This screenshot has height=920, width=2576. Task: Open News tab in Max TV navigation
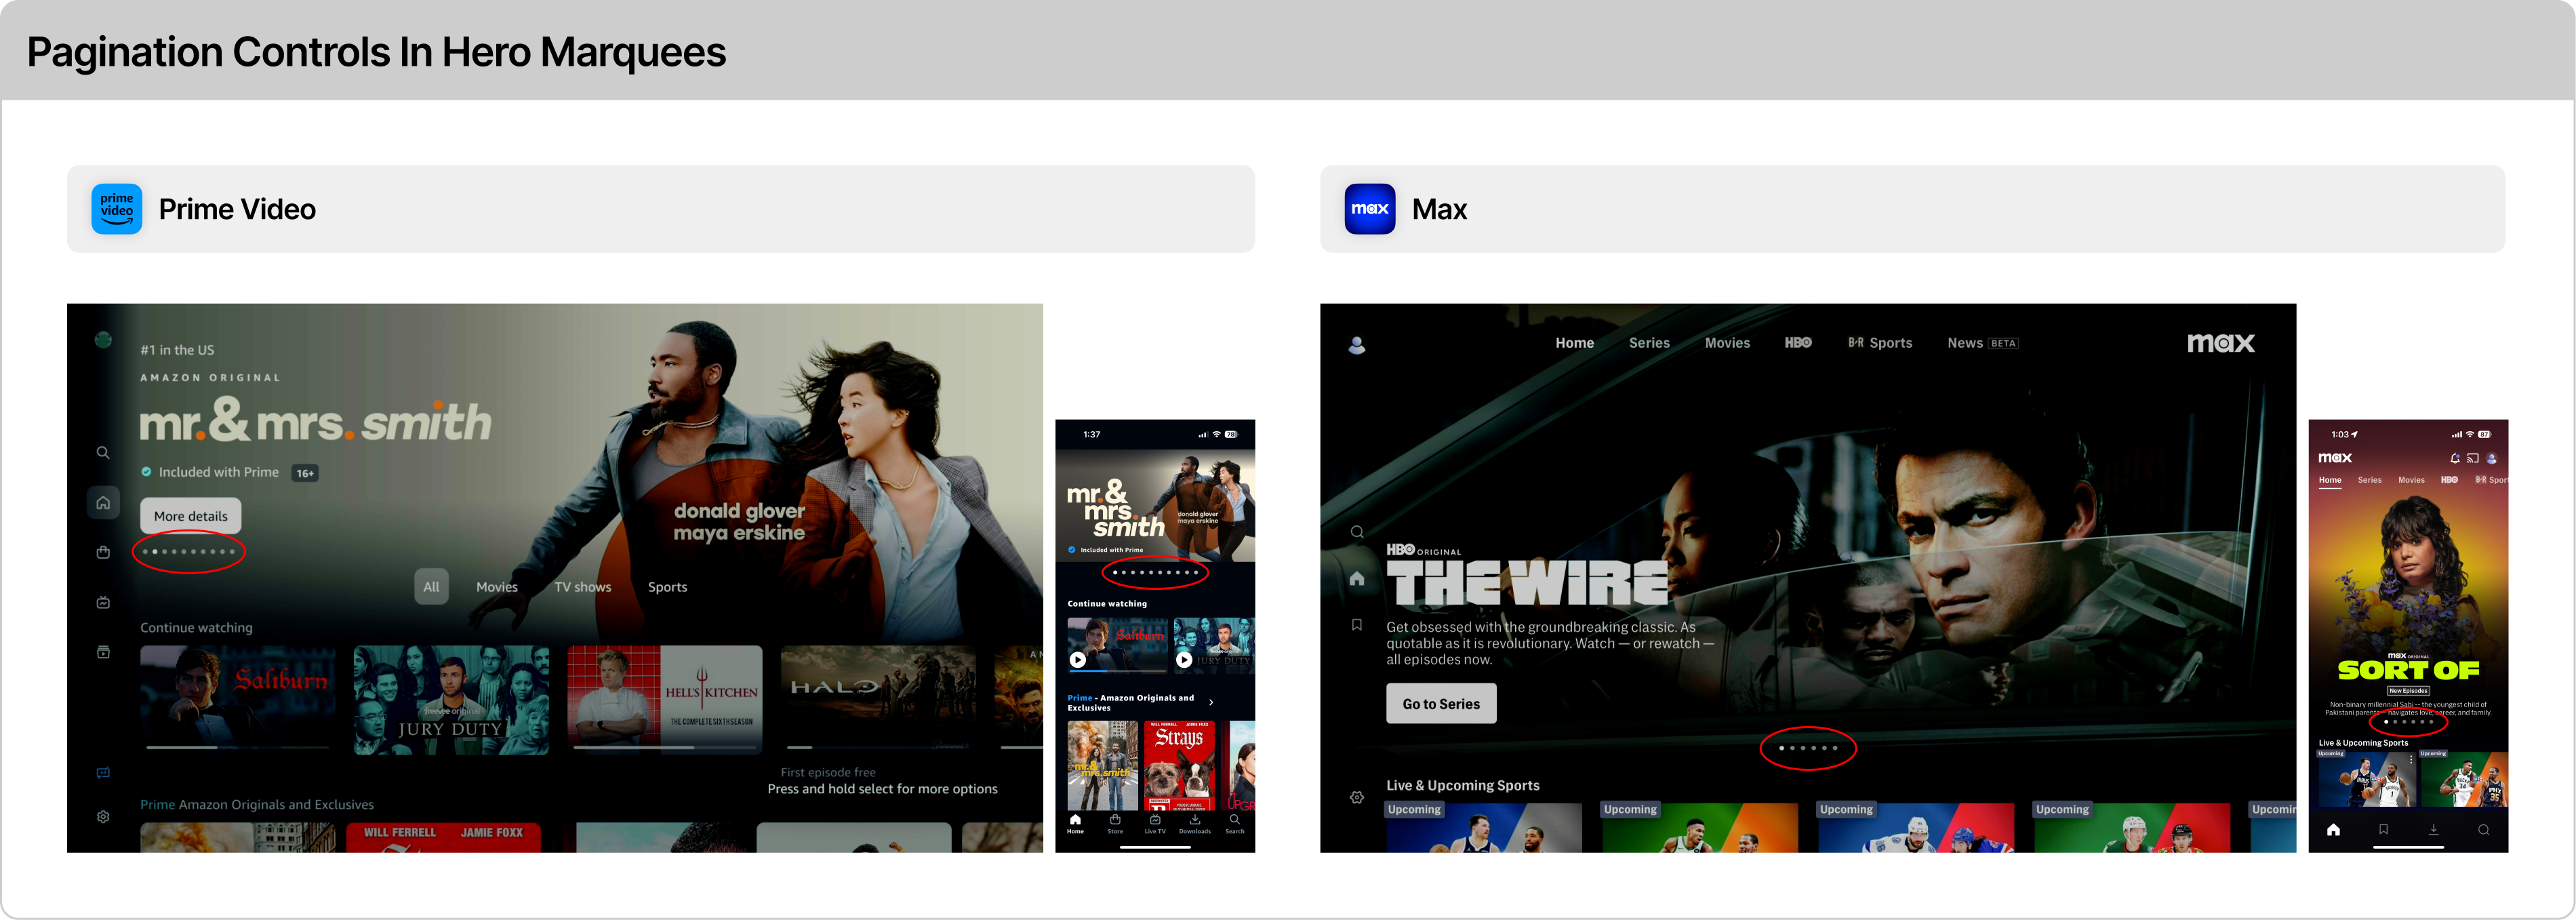1964,343
